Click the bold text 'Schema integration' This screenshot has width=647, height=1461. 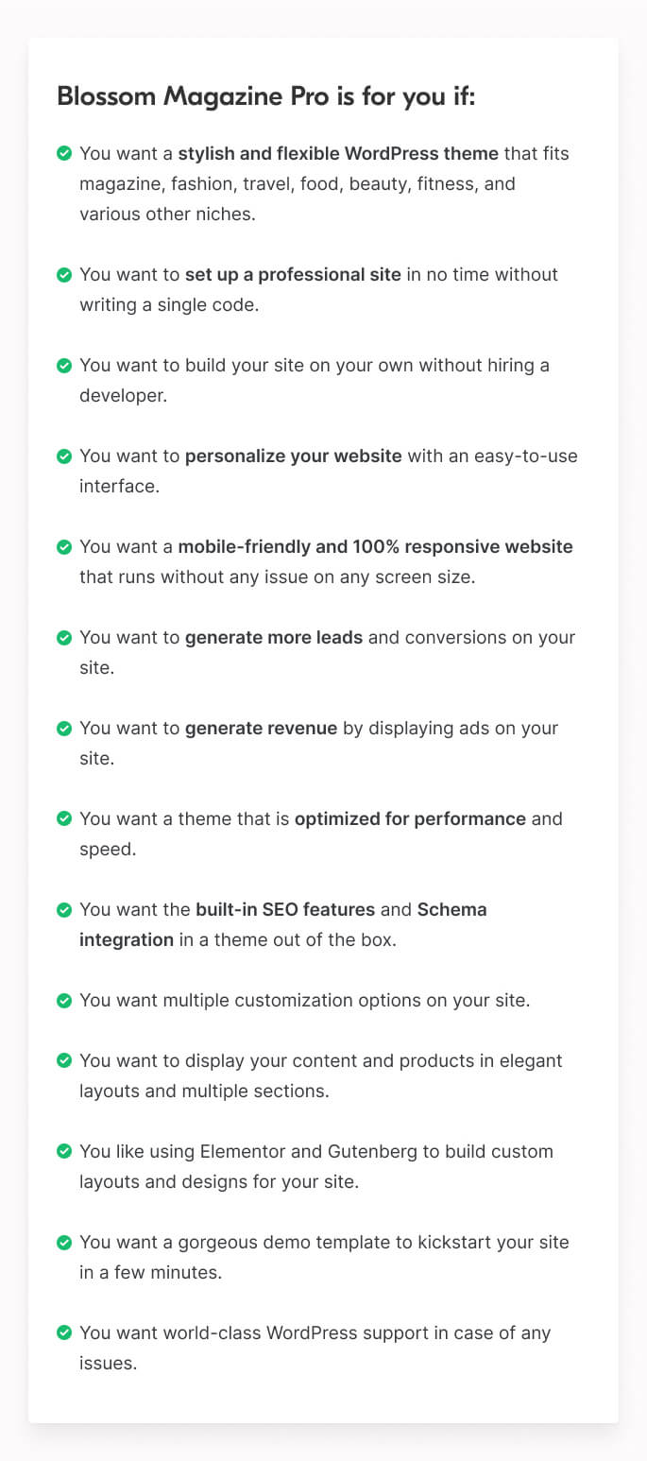pos(451,909)
